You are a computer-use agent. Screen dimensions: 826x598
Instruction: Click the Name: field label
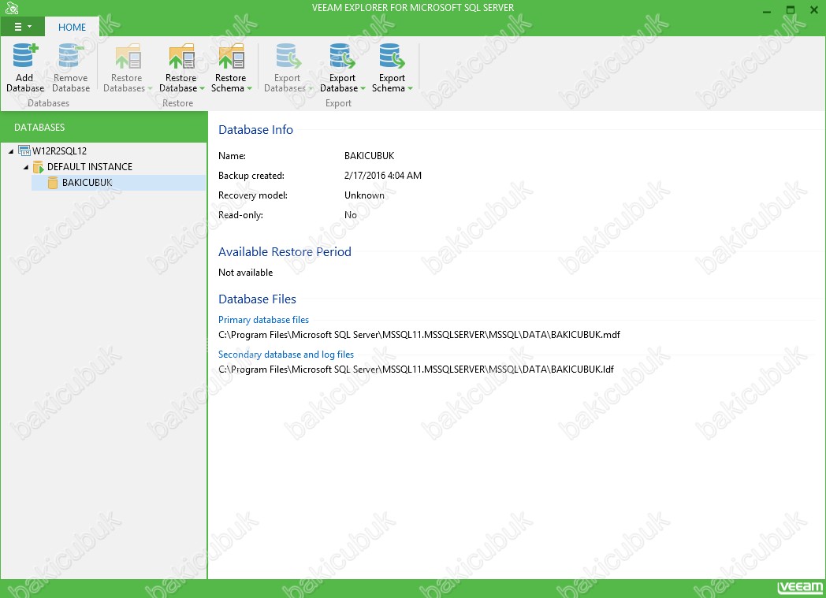(x=232, y=156)
